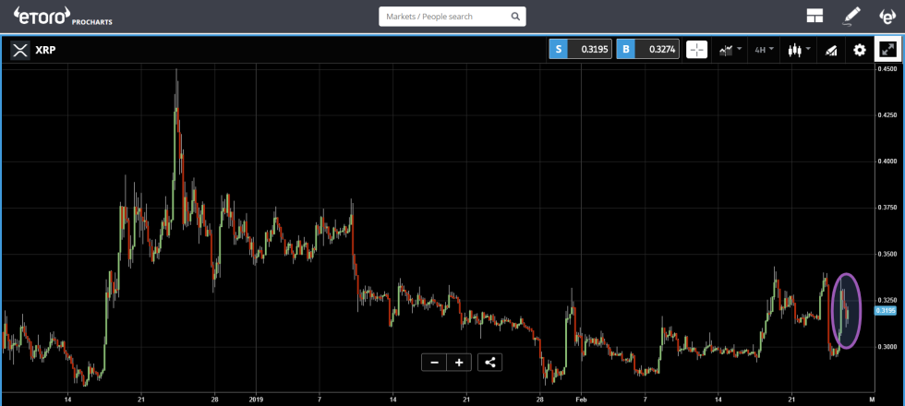Select the pencil drawing tool

pos(851,16)
